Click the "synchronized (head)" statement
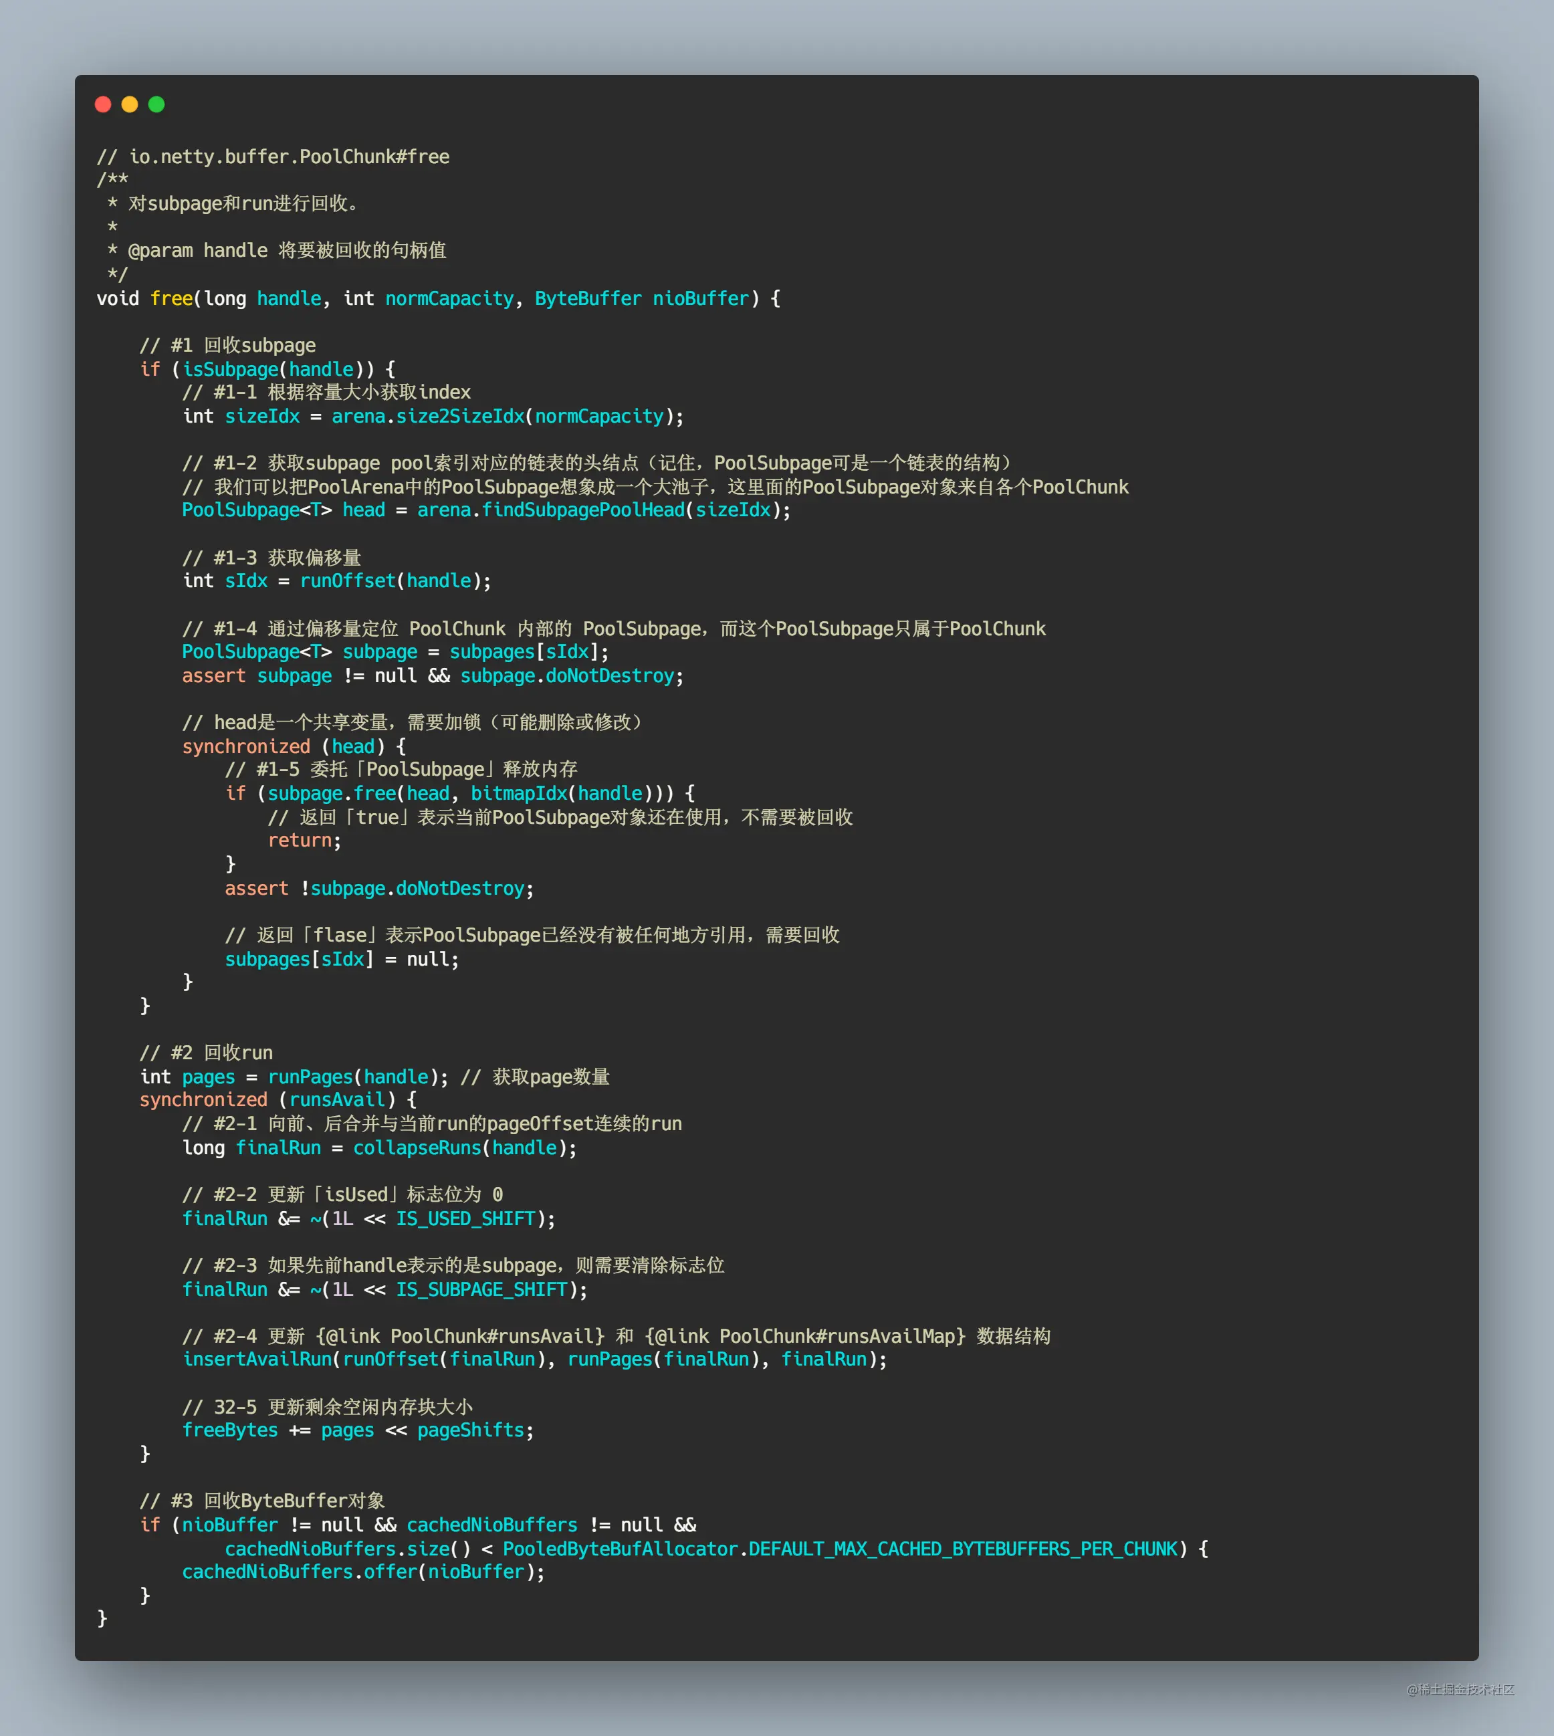1554x1736 pixels. [295, 747]
